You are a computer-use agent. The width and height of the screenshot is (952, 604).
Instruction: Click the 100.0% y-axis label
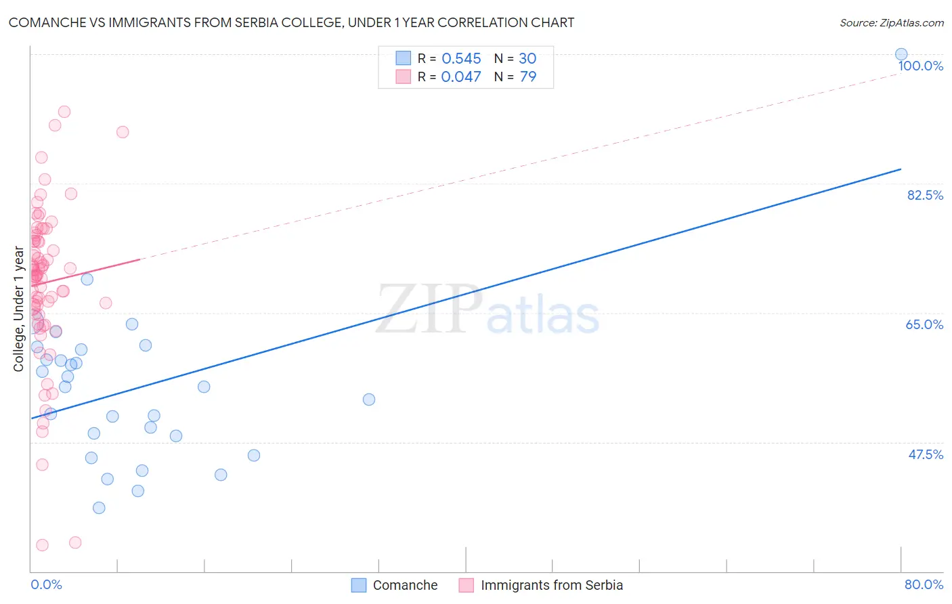[x=921, y=66]
